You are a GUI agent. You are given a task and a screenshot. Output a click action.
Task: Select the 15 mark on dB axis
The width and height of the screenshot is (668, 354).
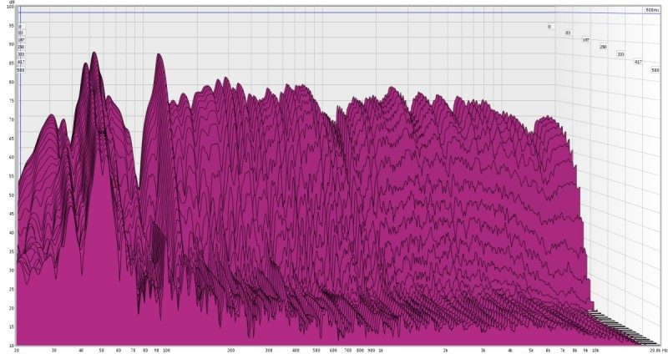click(x=12, y=327)
